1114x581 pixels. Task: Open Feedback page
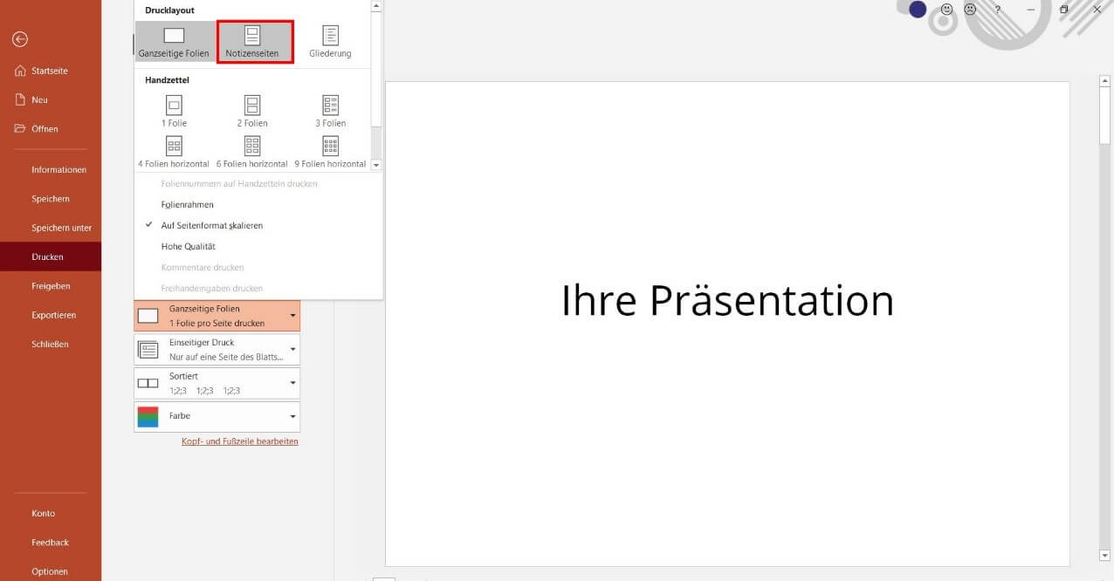(x=51, y=542)
